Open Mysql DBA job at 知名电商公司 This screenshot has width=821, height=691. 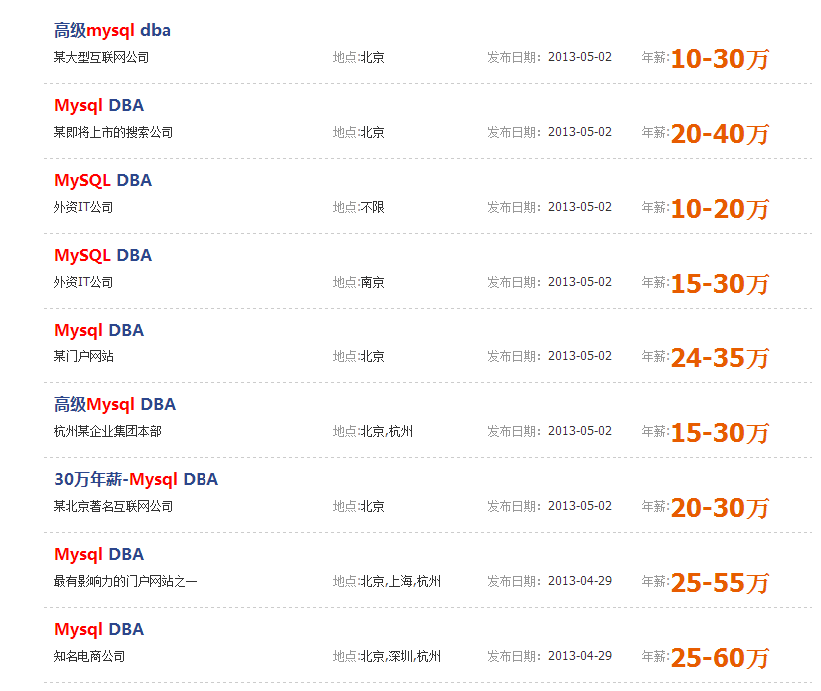pos(99,630)
